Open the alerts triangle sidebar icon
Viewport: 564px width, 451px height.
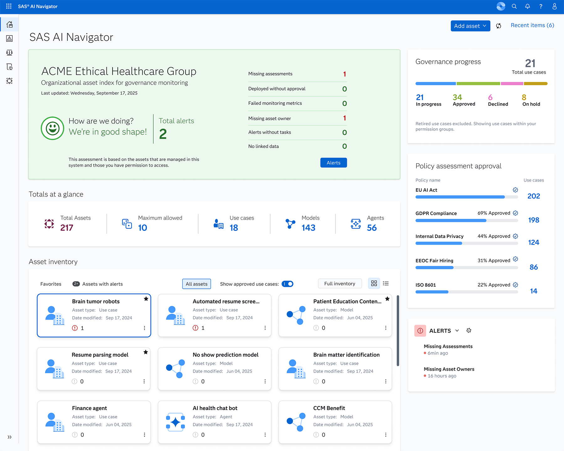pyautogui.click(x=9, y=38)
